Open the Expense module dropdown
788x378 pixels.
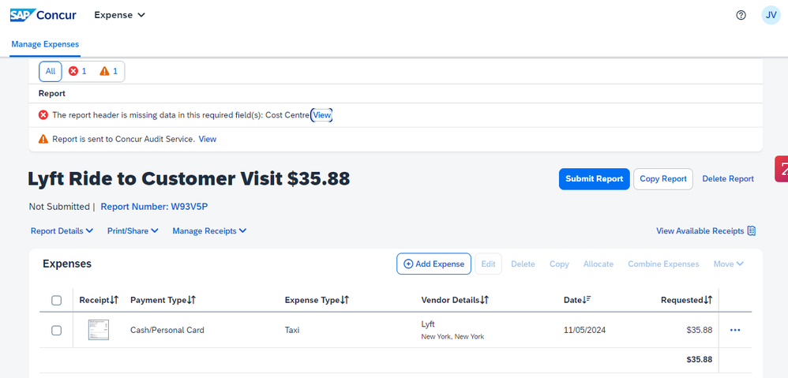[119, 15]
